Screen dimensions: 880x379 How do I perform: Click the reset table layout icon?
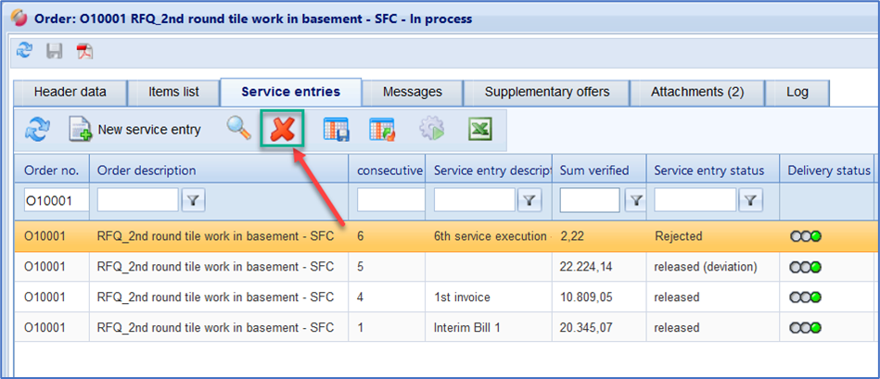point(382,130)
